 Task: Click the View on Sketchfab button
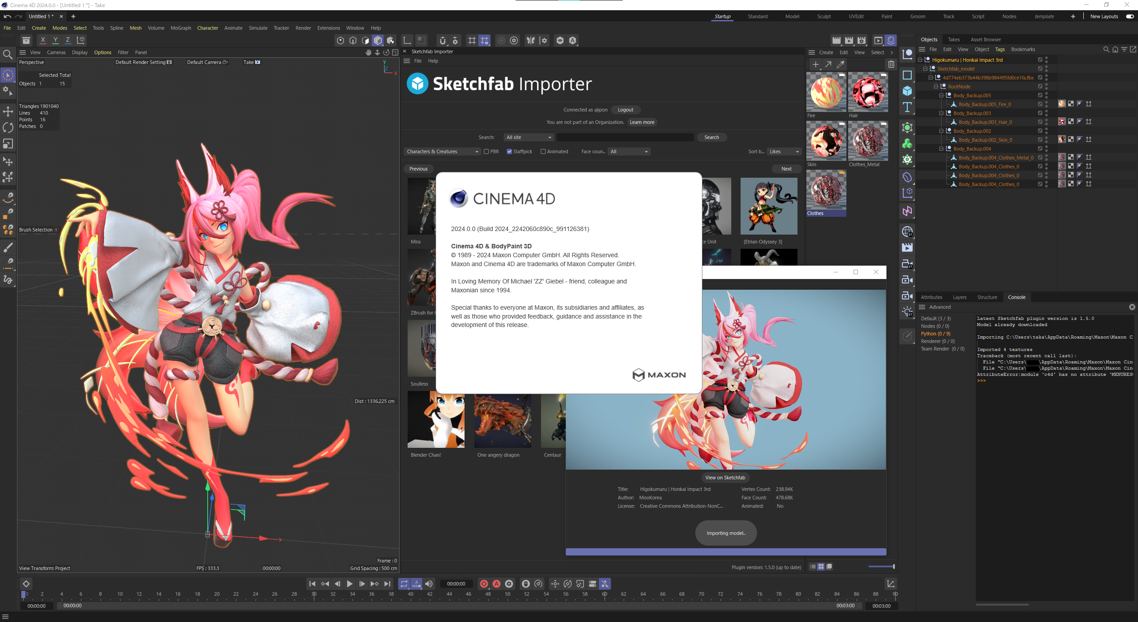click(725, 478)
